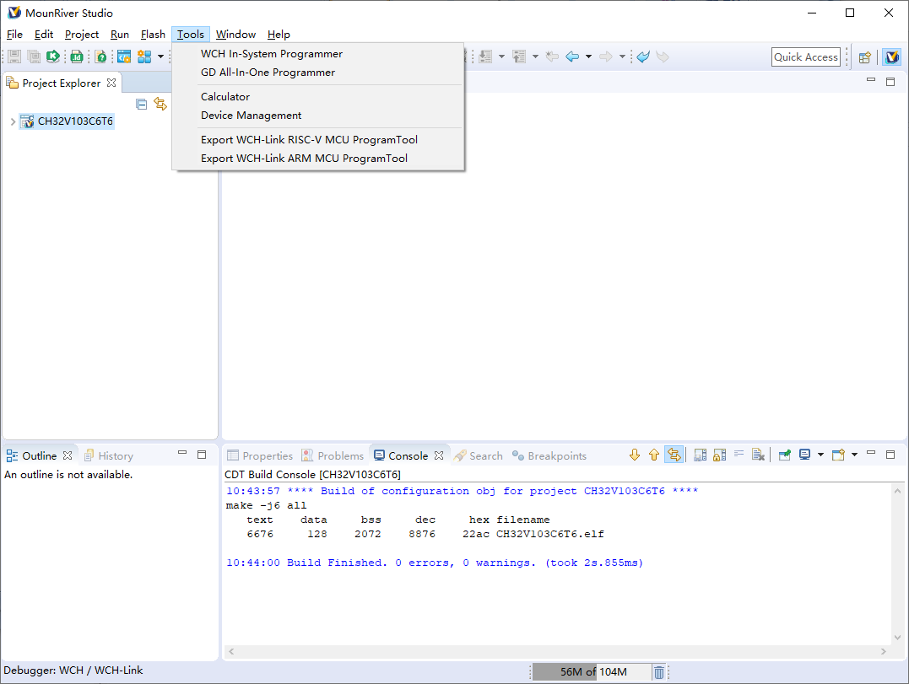Switch to the Problems tab

(333, 455)
